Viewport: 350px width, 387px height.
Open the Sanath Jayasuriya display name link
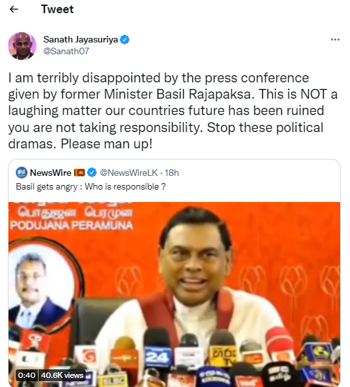coord(80,39)
